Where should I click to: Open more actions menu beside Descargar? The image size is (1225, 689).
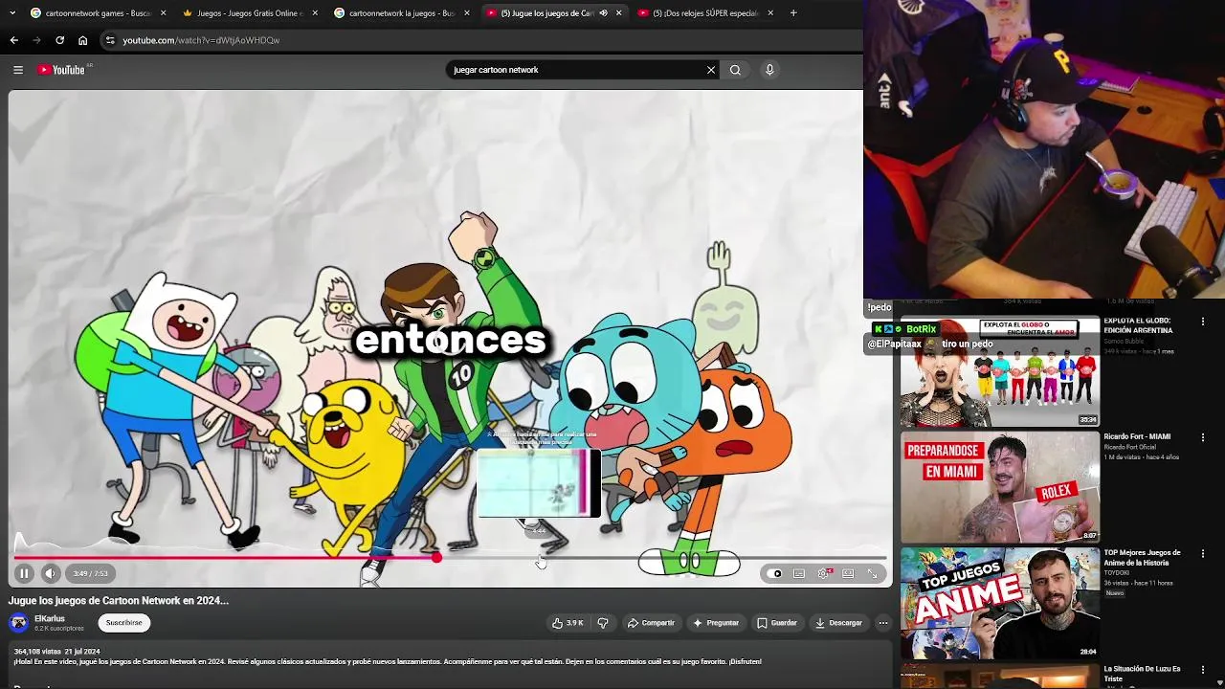tap(883, 623)
